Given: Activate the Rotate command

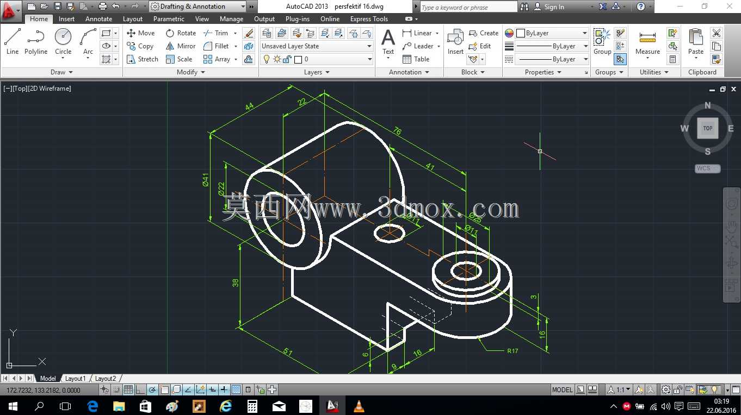Looking at the screenshot, I should (x=181, y=33).
